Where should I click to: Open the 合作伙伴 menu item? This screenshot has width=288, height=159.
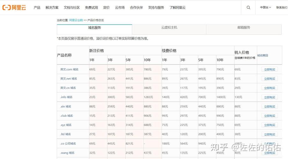pos(136,8)
